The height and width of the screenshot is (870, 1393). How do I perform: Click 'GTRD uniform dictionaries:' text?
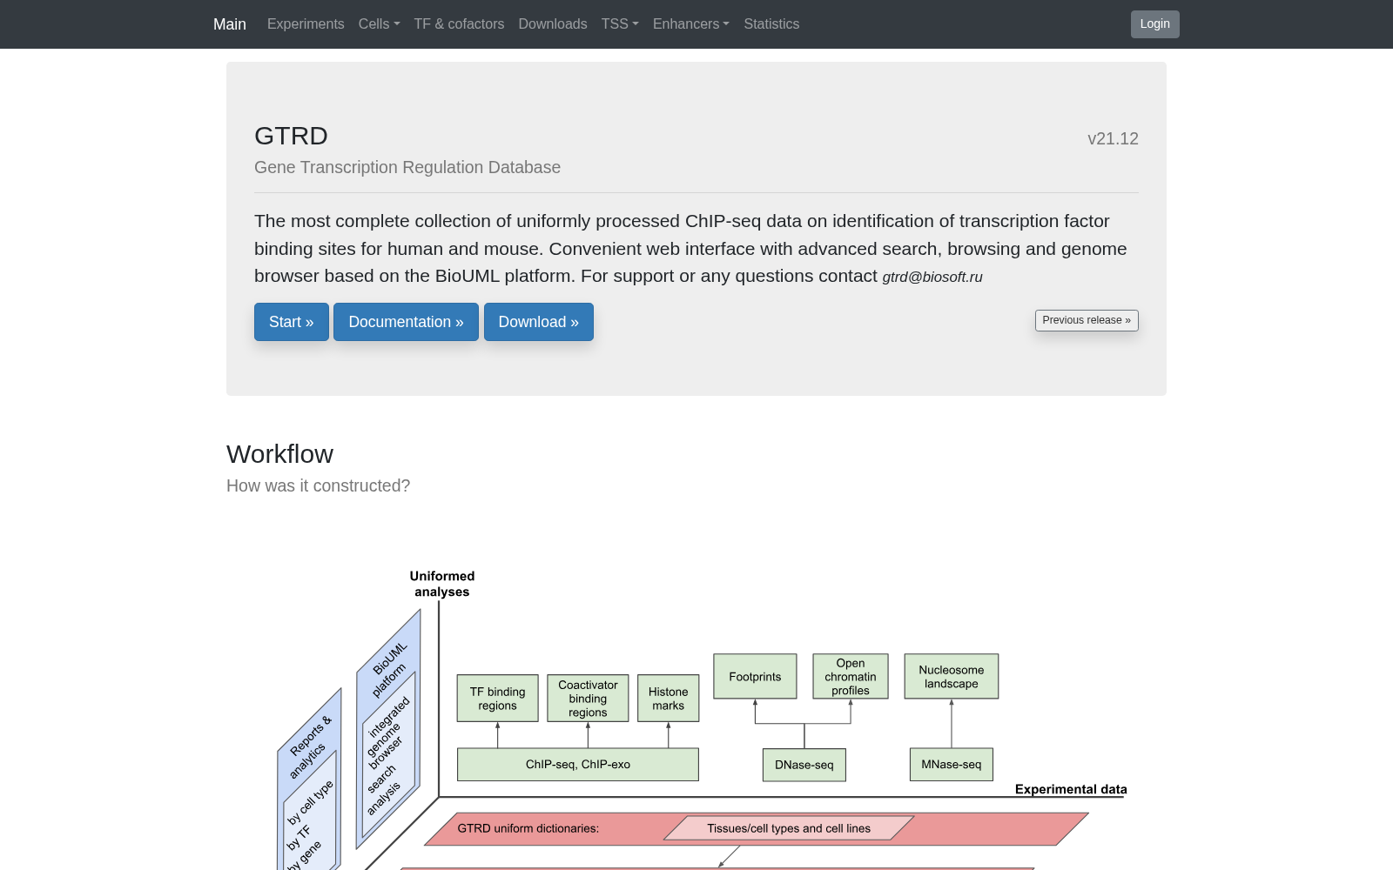tap(528, 828)
